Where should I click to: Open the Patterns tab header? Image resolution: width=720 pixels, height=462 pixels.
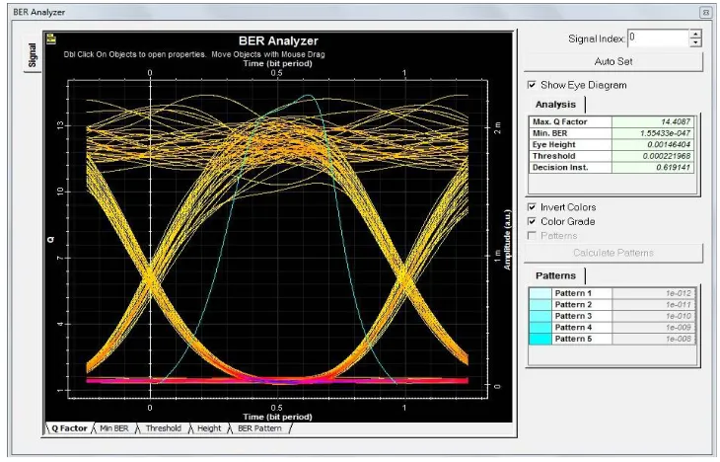[555, 275]
